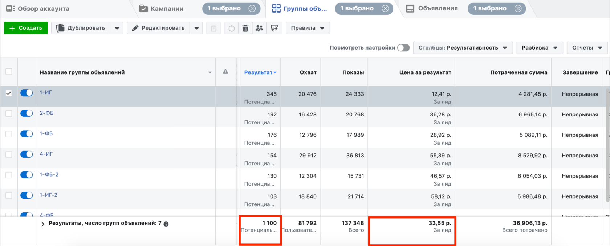Open the Отчеты dropdown

click(x=587, y=48)
